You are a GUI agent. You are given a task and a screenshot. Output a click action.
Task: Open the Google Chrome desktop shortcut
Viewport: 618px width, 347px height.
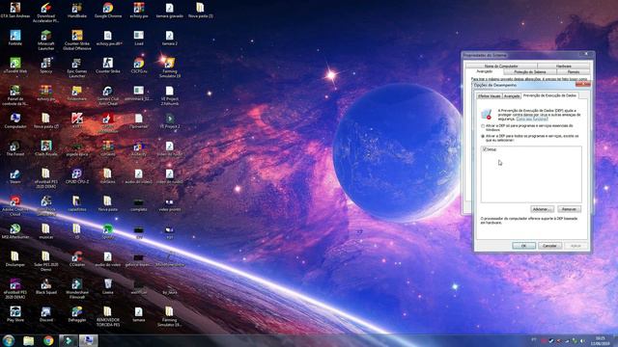(108, 11)
